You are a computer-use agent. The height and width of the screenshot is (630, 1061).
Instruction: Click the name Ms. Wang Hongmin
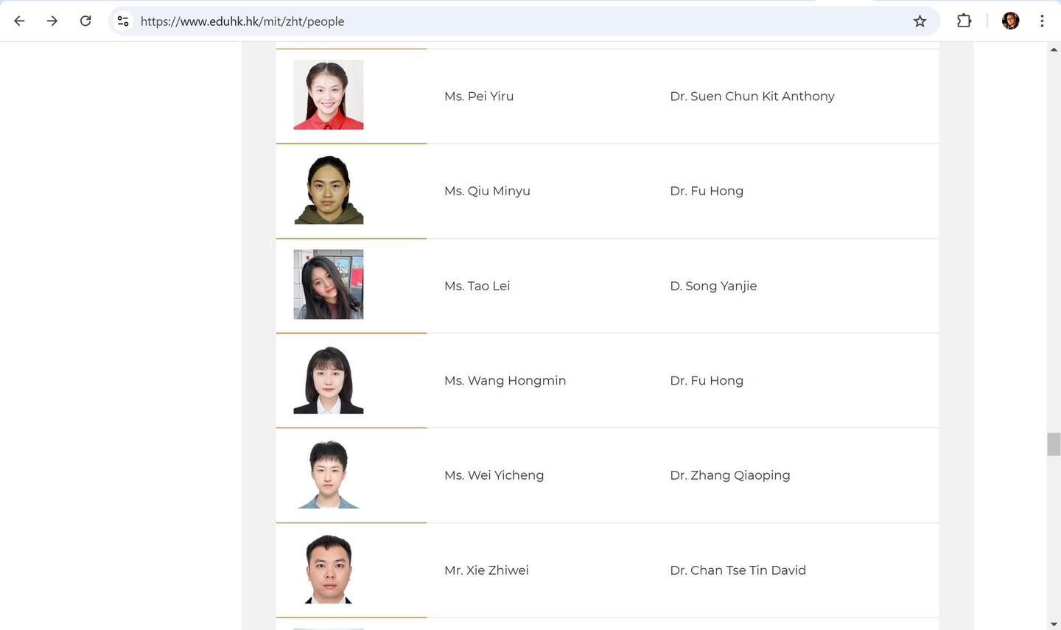pos(505,381)
